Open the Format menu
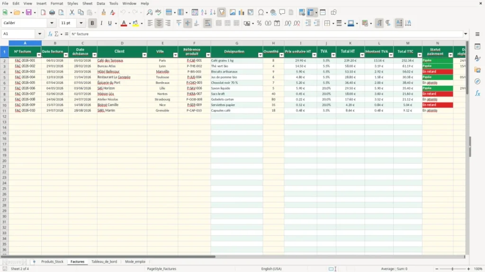Image resolution: width=485 pixels, height=272 pixels. [x=57, y=3]
